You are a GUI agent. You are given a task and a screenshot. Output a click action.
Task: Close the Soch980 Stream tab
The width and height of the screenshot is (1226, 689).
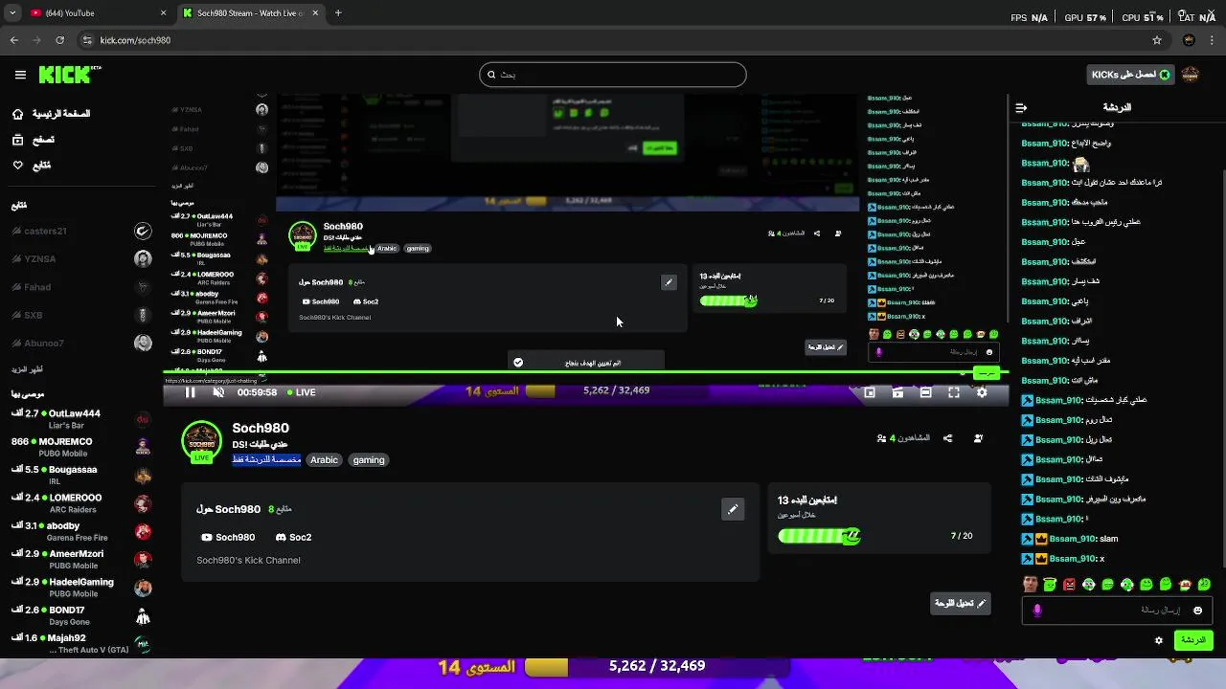(x=314, y=13)
